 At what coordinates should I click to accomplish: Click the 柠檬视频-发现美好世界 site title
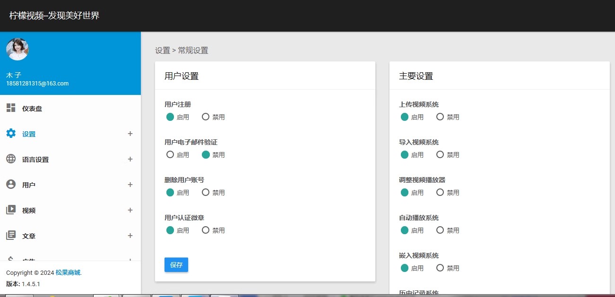tap(54, 16)
